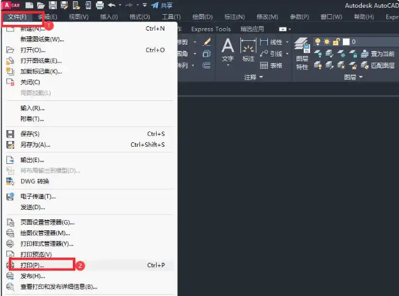Choose 关闭(C) in the File menu
The width and height of the screenshot is (399, 296).
pyautogui.click(x=89, y=82)
